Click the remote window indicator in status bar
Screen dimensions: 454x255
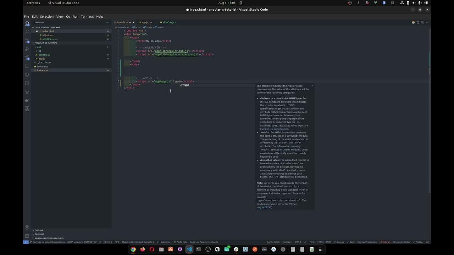[x=26, y=242]
